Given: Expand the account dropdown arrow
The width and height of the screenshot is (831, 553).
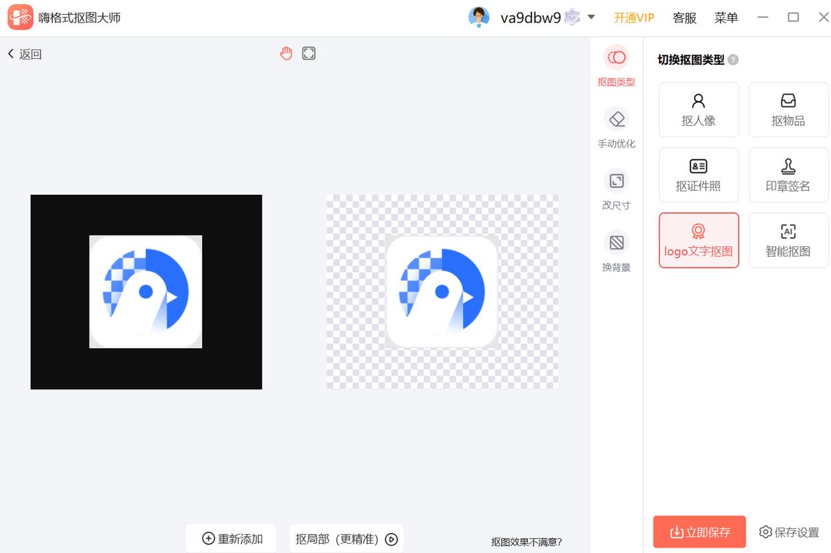Looking at the screenshot, I should pyautogui.click(x=591, y=17).
